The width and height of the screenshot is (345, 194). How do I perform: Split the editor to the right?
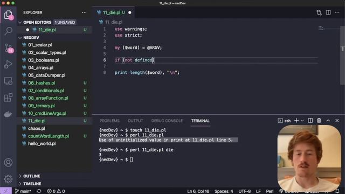328,12
